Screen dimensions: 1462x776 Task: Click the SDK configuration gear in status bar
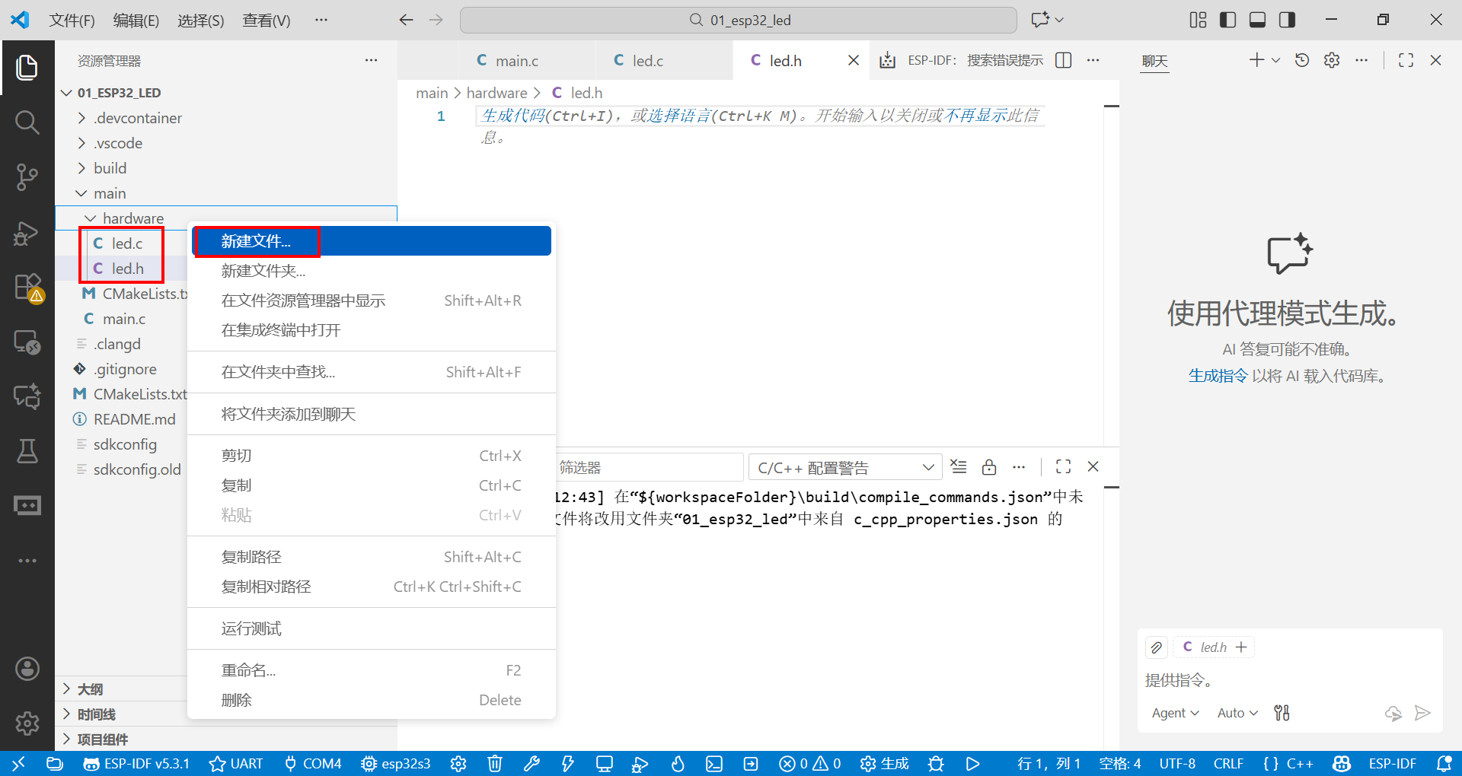click(x=458, y=764)
